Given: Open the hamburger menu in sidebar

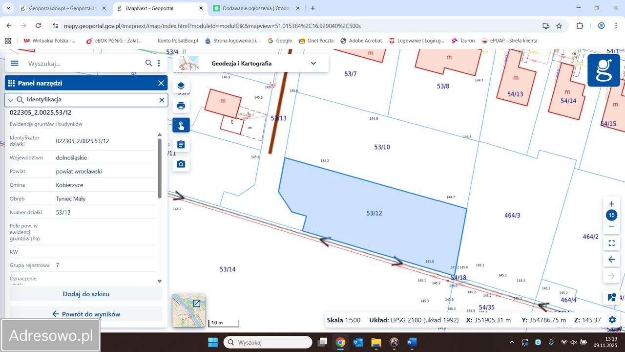Looking at the screenshot, I should (x=15, y=64).
